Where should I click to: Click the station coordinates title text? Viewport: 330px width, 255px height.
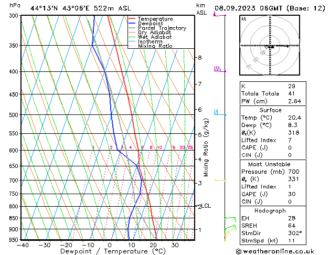(80, 8)
